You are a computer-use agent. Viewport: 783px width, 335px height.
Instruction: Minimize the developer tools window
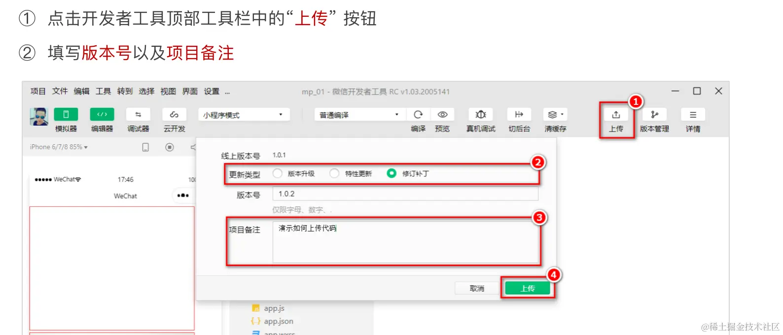click(675, 91)
